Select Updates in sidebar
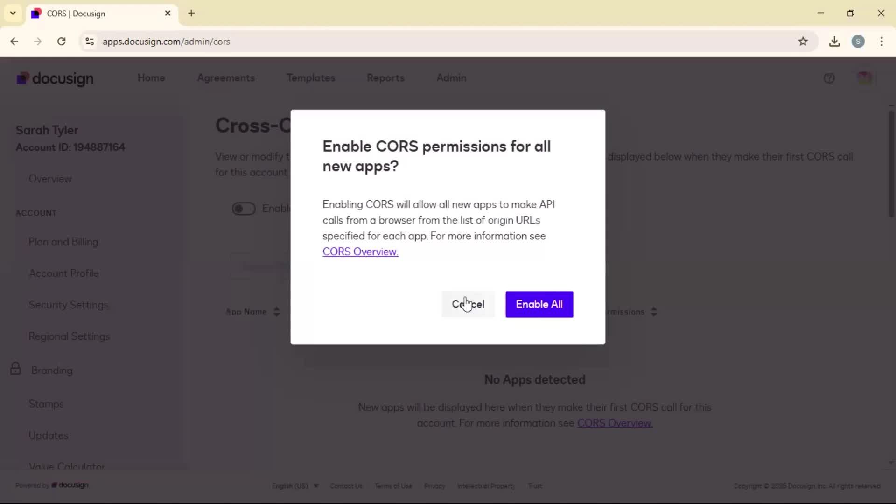The height and width of the screenshot is (504, 896). [49, 435]
